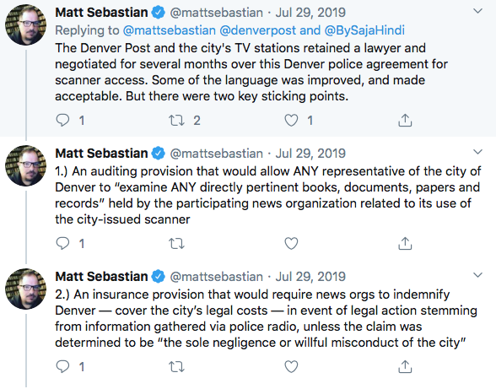Share the auditing provision tweet
This screenshot has height=389, width=496.
click(405, 243)
